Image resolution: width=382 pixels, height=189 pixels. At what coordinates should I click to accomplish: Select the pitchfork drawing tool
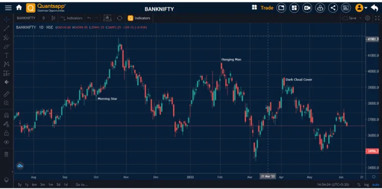click(x=7, y=38)
